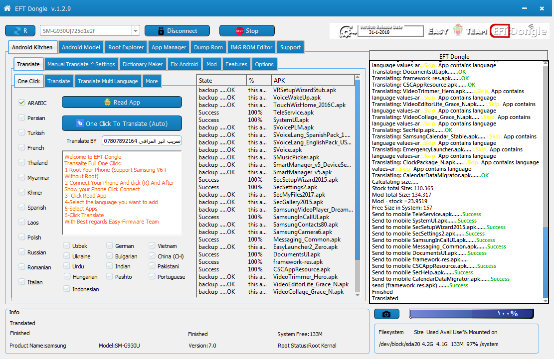This screenshot has width=554, height=359.
Task: Click the % column header
Action: click(x=259, y=80)
